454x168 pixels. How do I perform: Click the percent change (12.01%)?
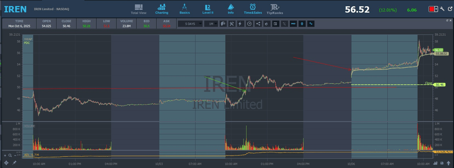[388, 10]
